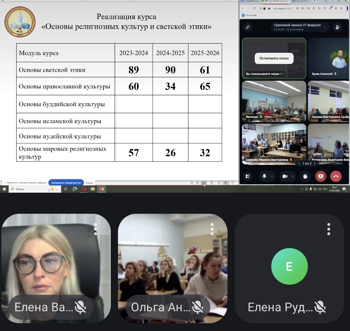The width and height of the screenshot is (350, 331).
Task: Click the Прекратить общий доступ button
Action: (x=66, y=183)
